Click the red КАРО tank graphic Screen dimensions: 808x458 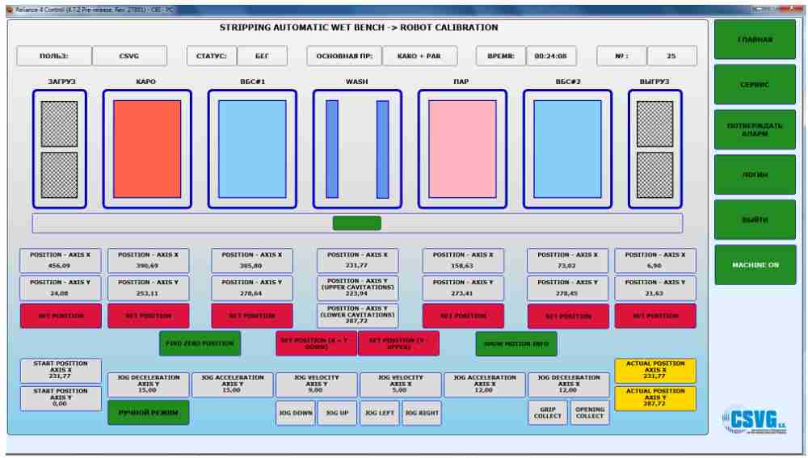(x=147, y=149)
